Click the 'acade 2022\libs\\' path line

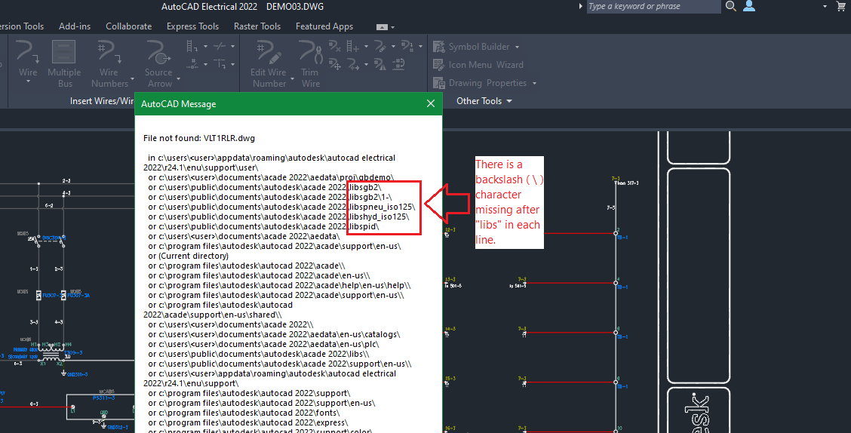coord(259,355)
